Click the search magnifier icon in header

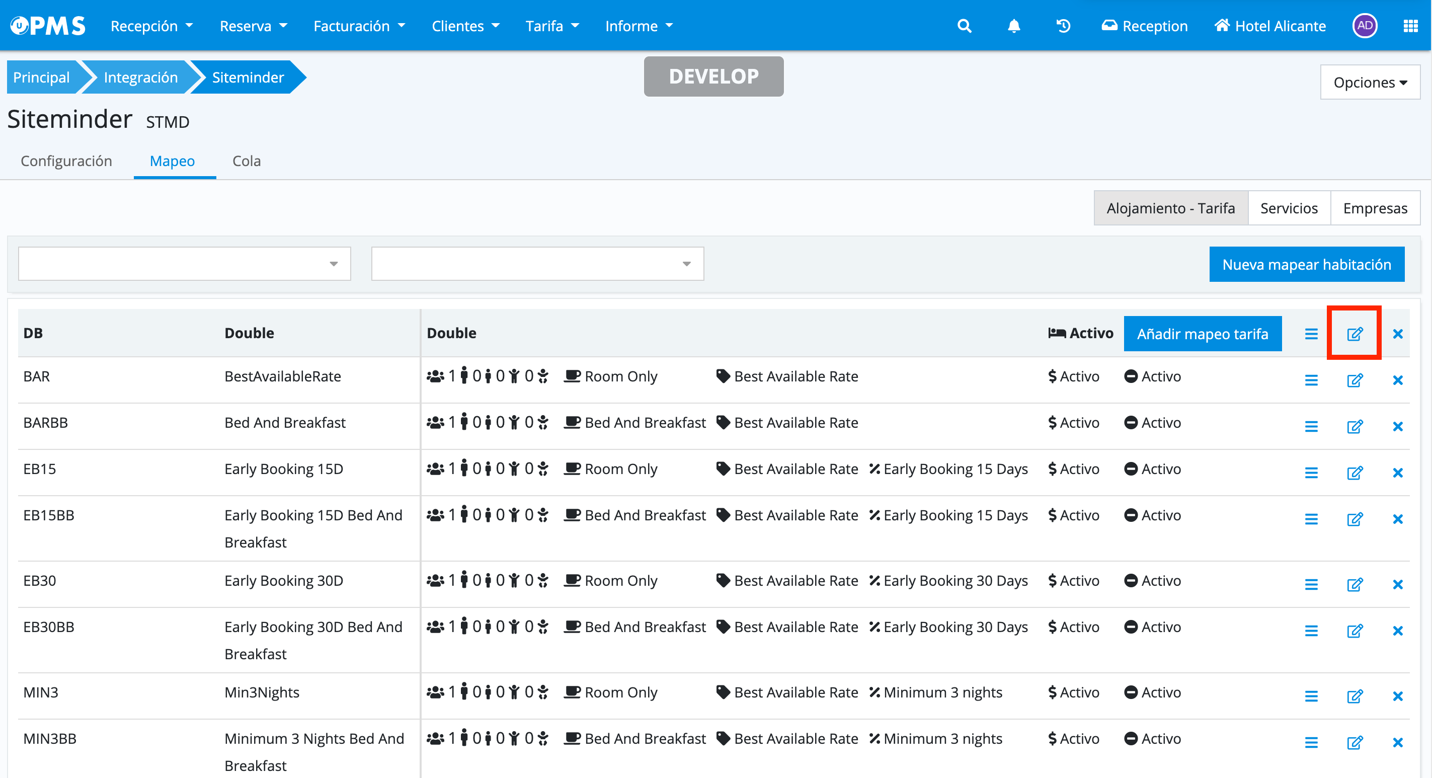964,26
